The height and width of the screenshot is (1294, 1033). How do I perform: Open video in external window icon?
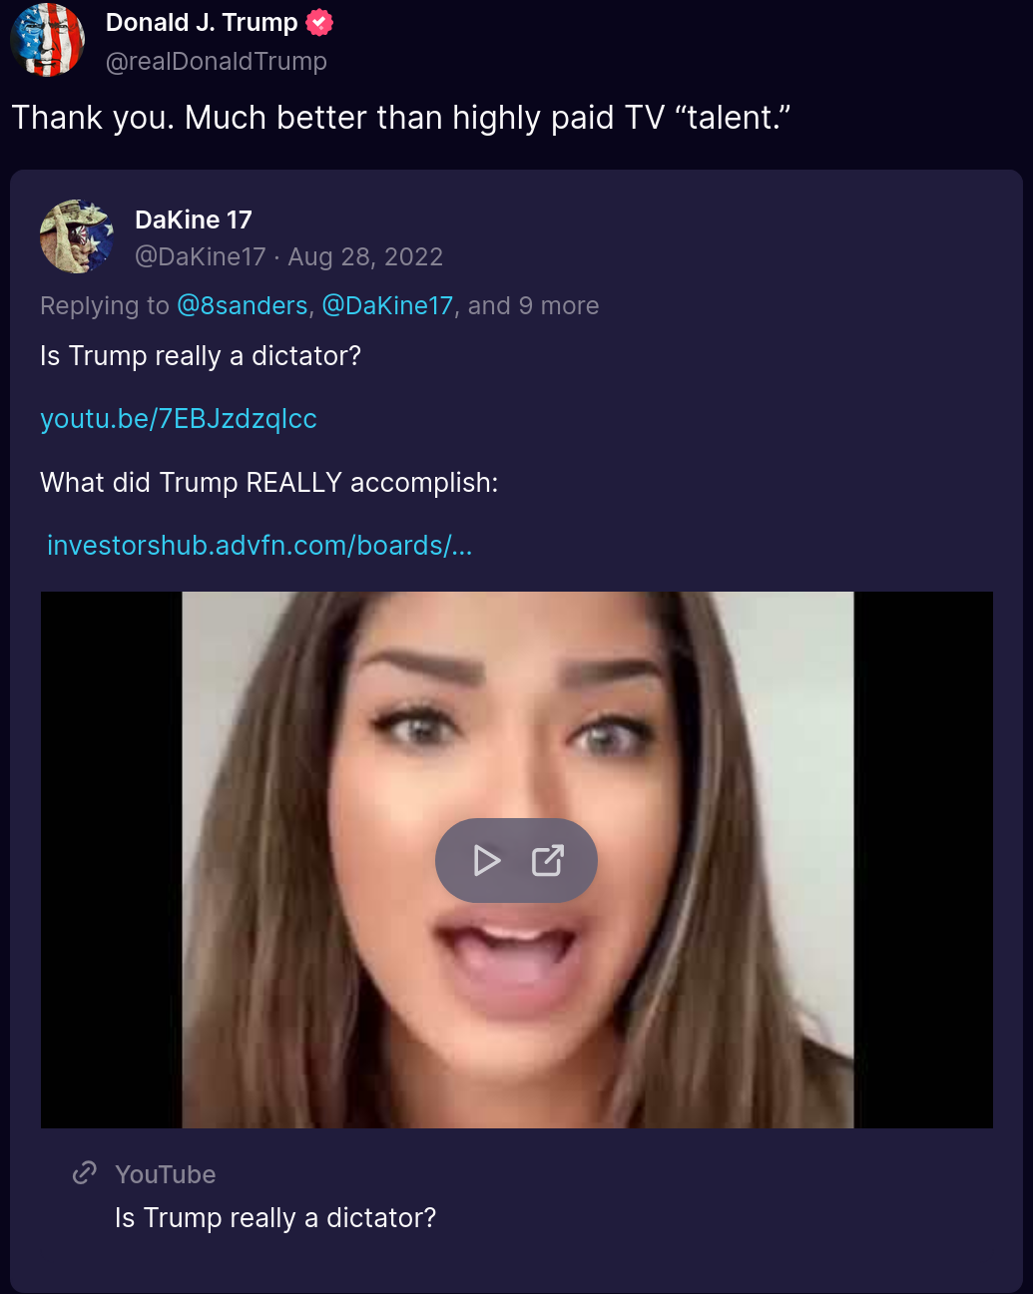(548, 860)
